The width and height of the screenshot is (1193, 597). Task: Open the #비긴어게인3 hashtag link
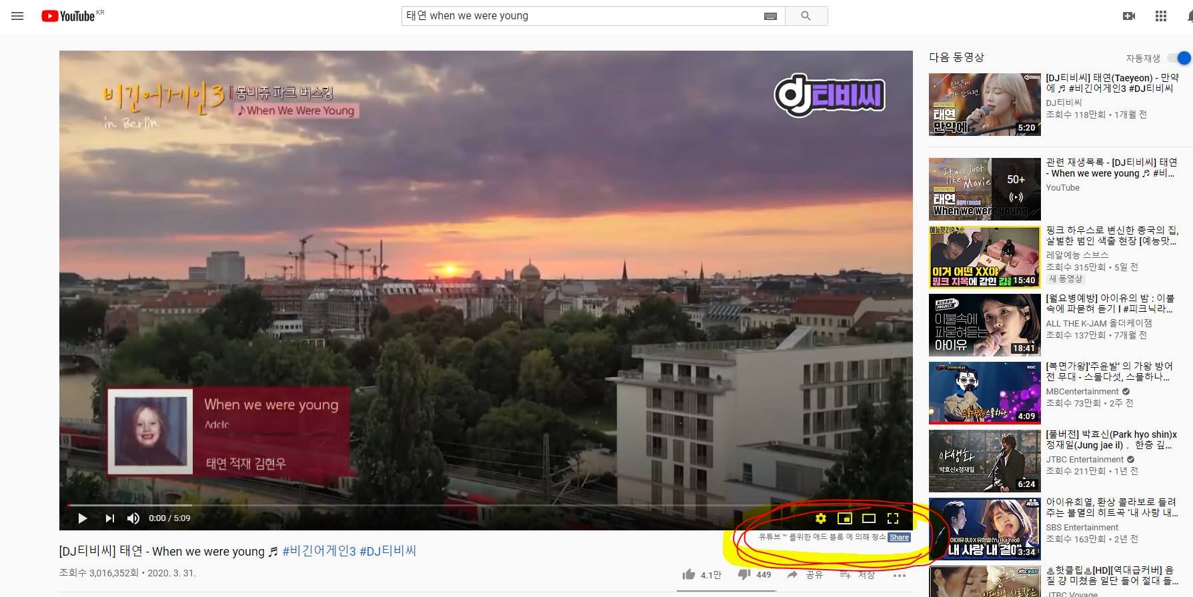(x=319, y=551)
